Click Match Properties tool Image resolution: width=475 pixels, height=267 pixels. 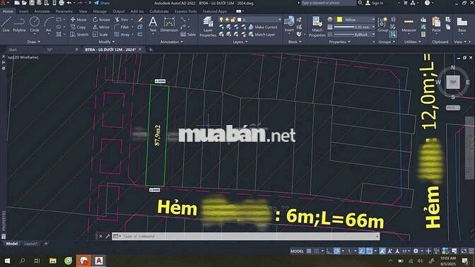317,27
